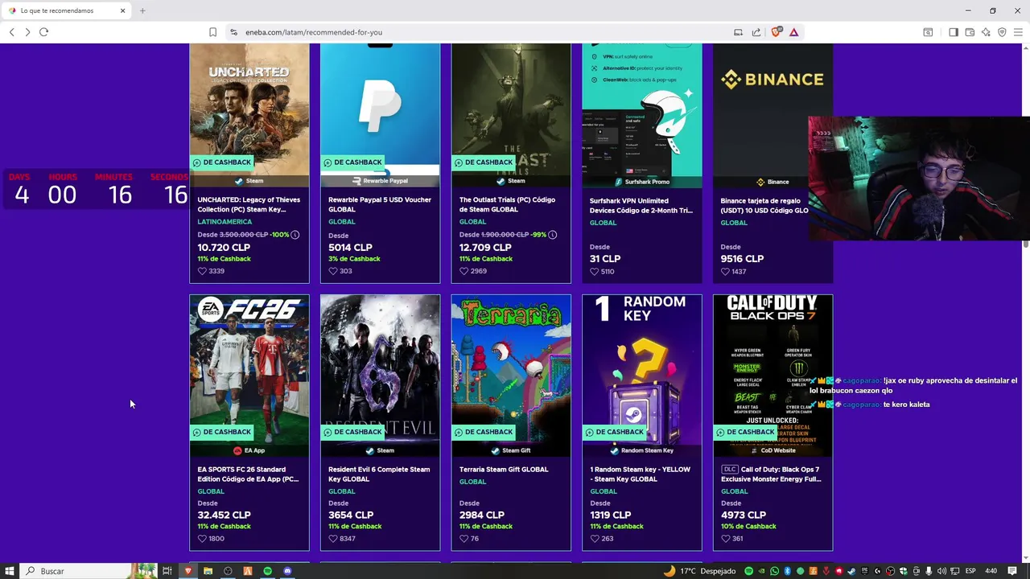Open a new browser tab

click(142, 10)
